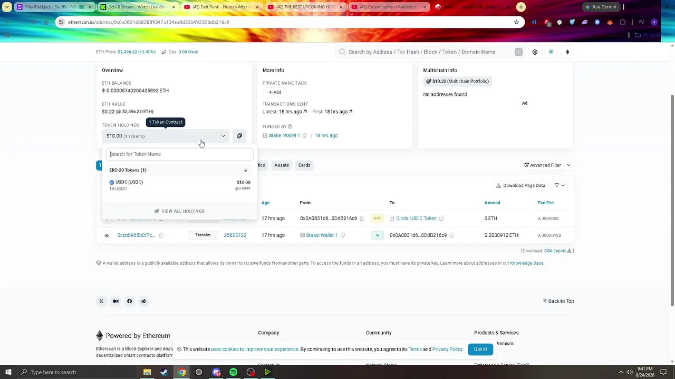Click the latest transaction sent arrow link
The image size is (675, 379).
click(305, 112)
